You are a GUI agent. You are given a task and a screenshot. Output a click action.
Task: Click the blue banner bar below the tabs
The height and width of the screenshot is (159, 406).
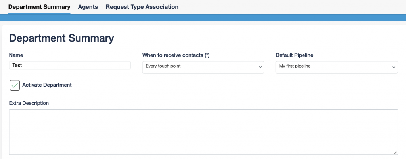click(x=203, y=17)
